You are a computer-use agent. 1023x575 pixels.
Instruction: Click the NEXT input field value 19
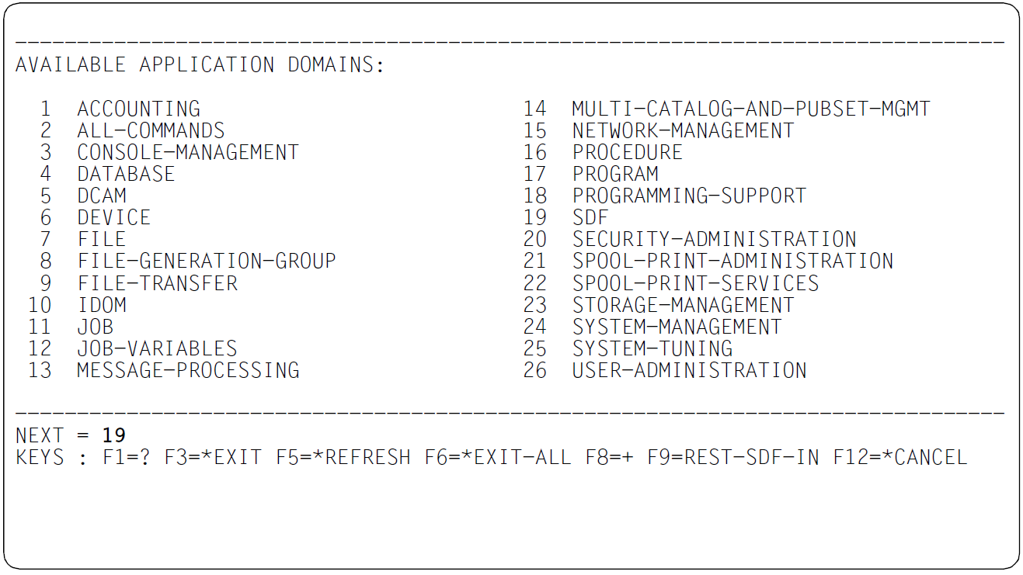(x=113, y=435)
